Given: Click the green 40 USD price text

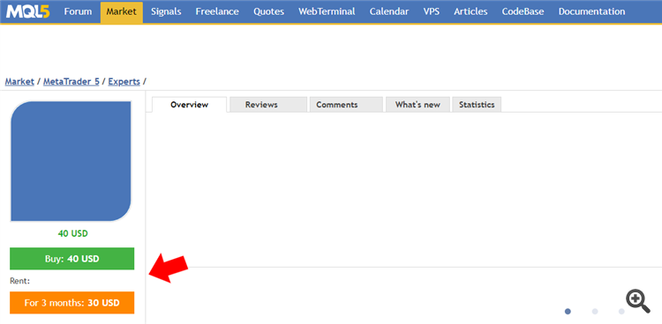Looking at the screenshot, I should pos(72,233).
